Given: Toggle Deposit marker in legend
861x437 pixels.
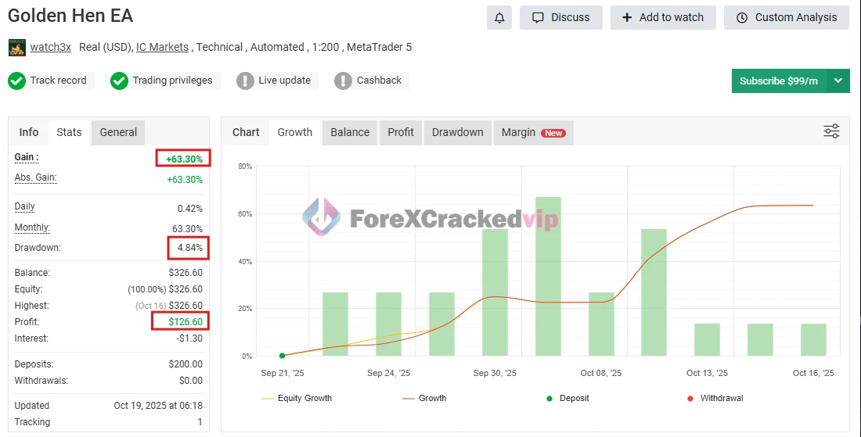Looking at the screenshot, I should pyautogui.click(x=567, y=398).
